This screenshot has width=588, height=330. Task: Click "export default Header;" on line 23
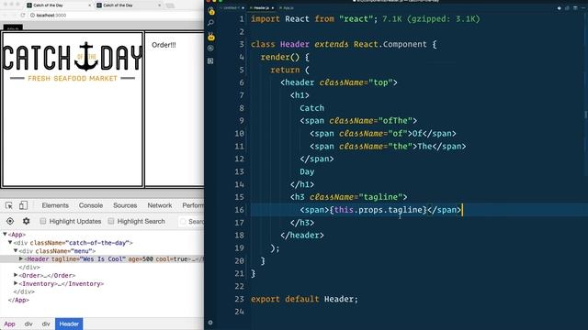pos(304,299)
